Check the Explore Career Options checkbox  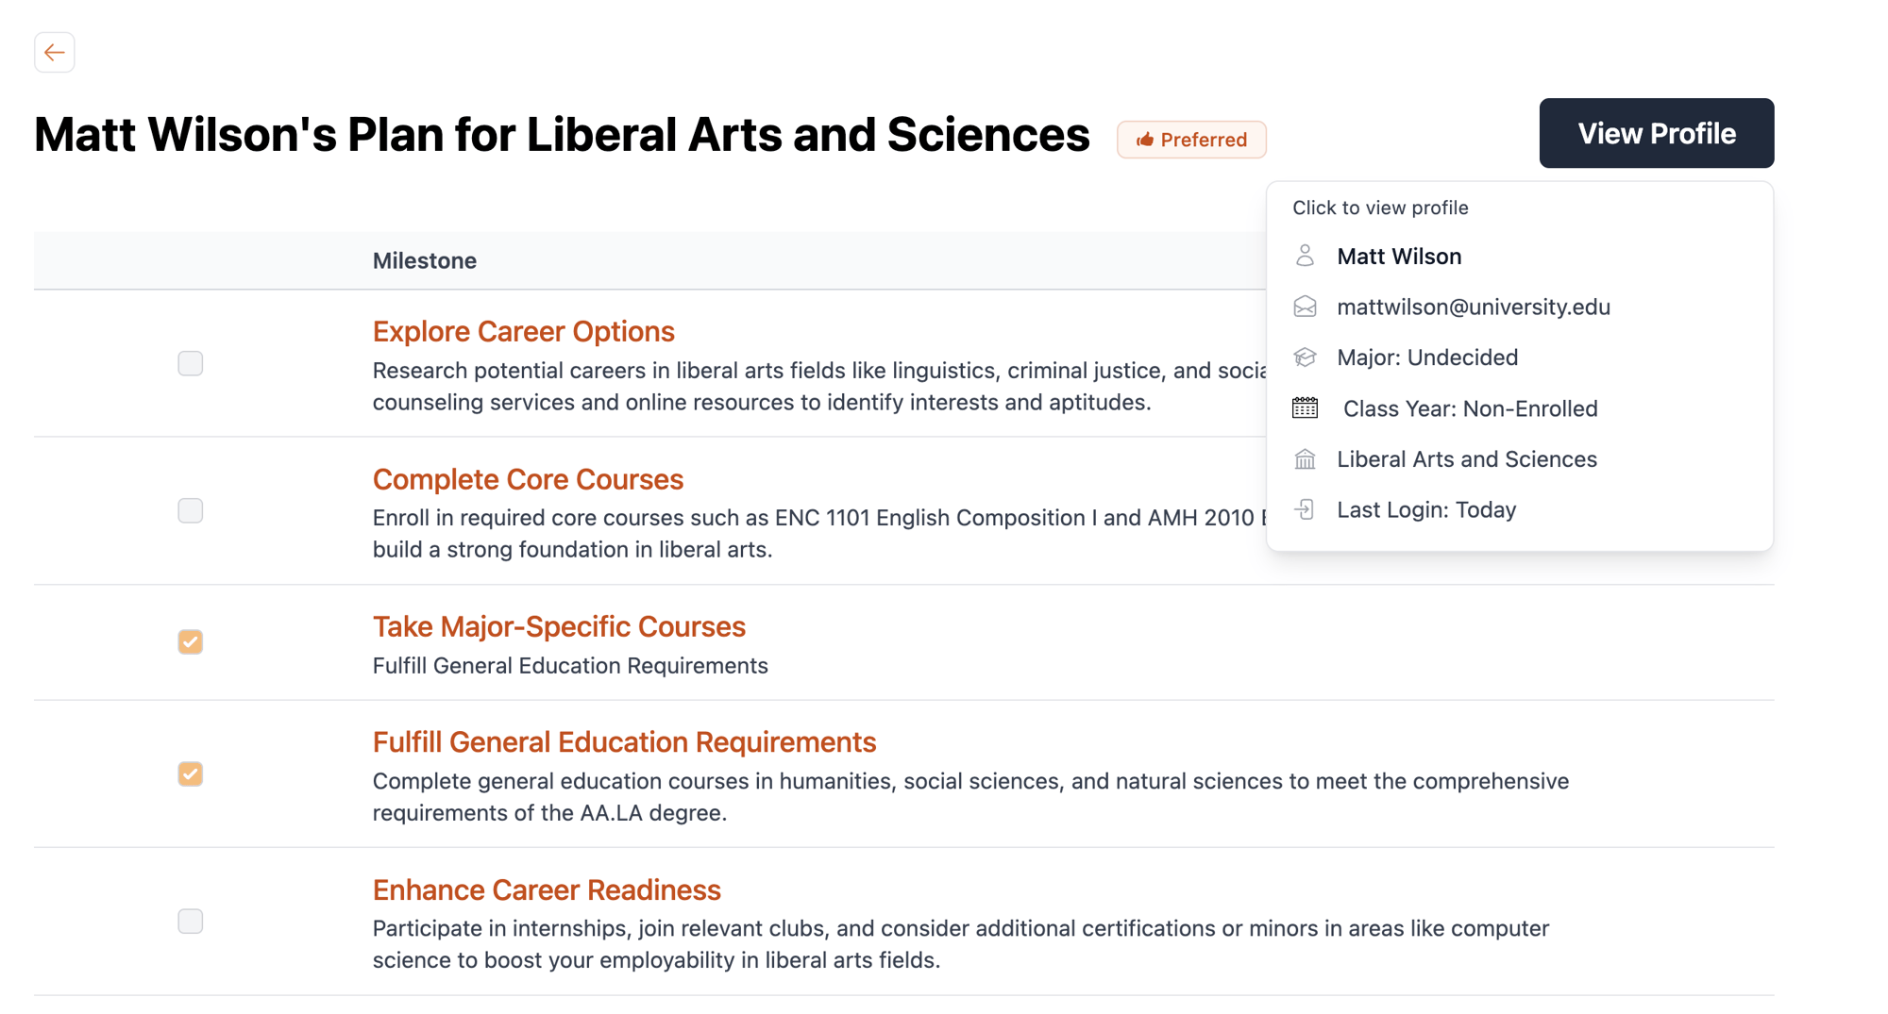click(190, 363)
